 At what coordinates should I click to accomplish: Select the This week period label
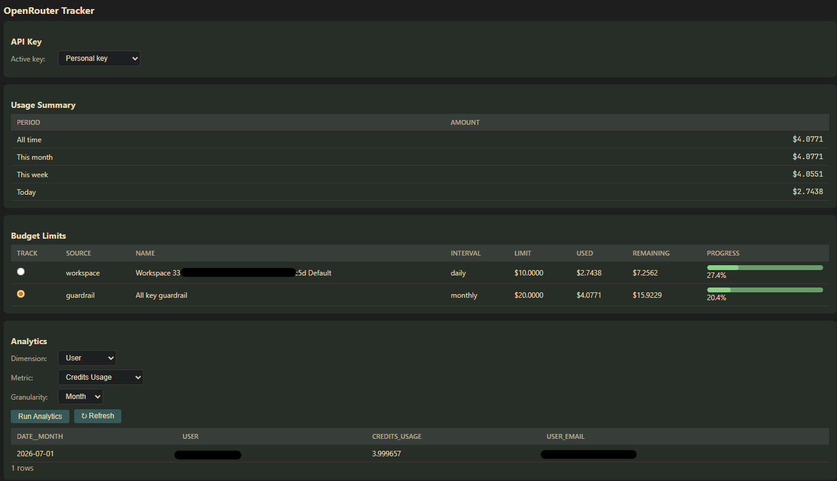(33, 175)
